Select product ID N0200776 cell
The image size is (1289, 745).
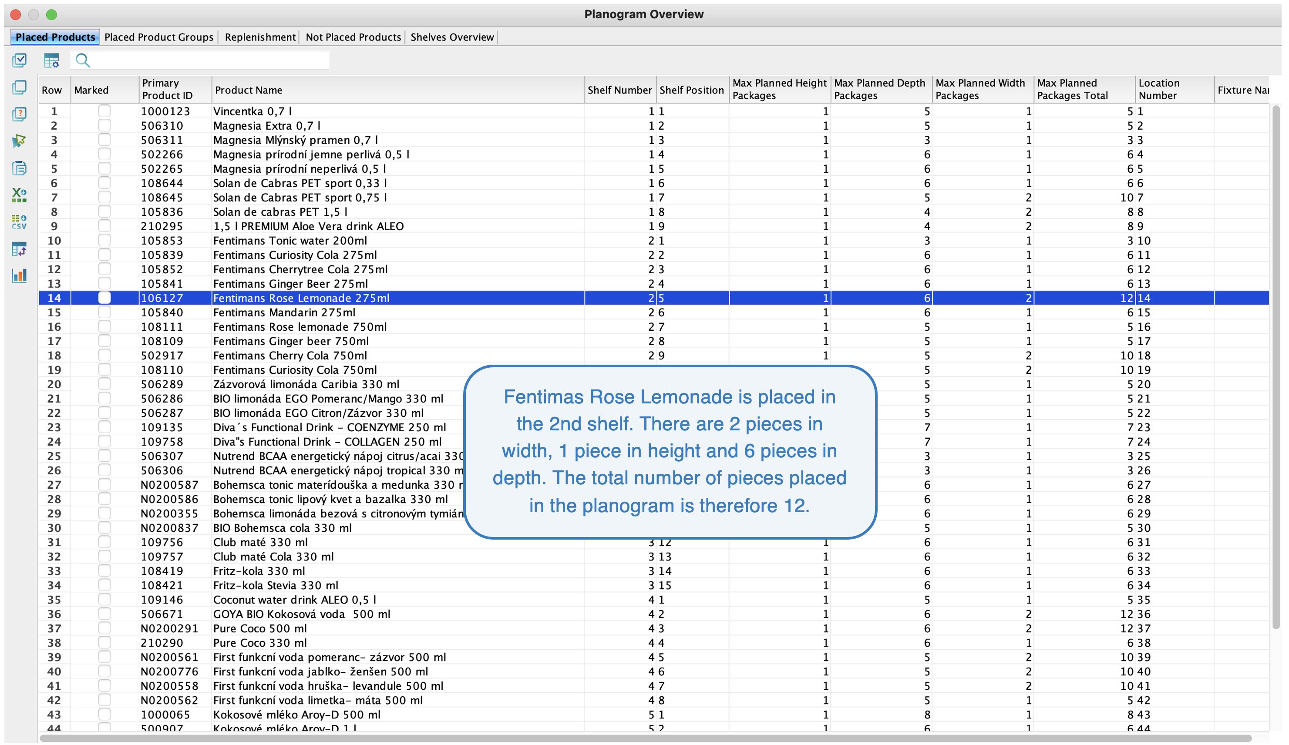(175, 671)
